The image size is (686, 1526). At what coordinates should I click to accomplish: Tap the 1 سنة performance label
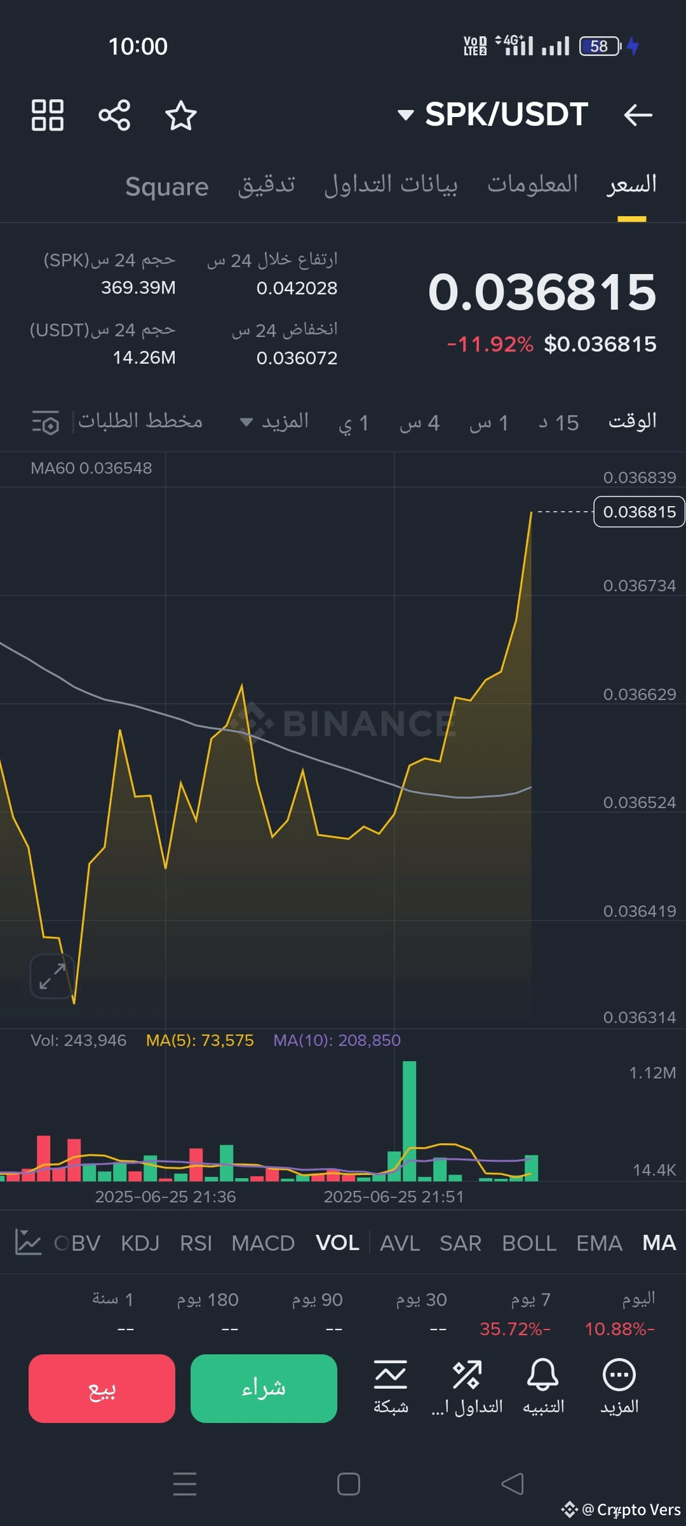pyautogui.click(x=112, y=1299)
